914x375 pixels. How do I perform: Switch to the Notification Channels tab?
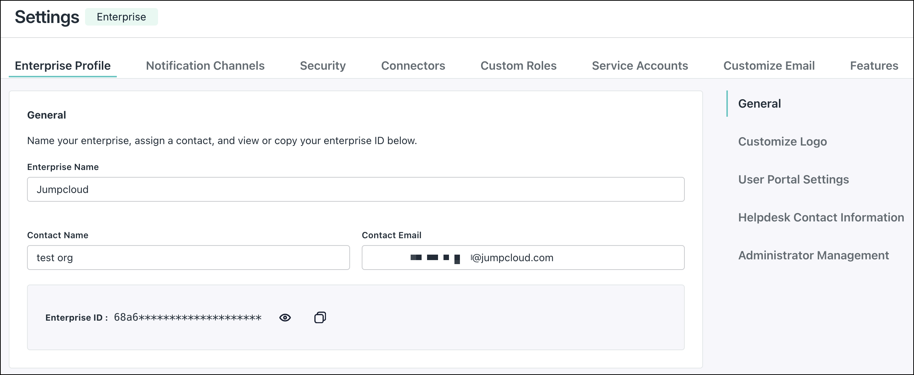[x=205, y=66]
